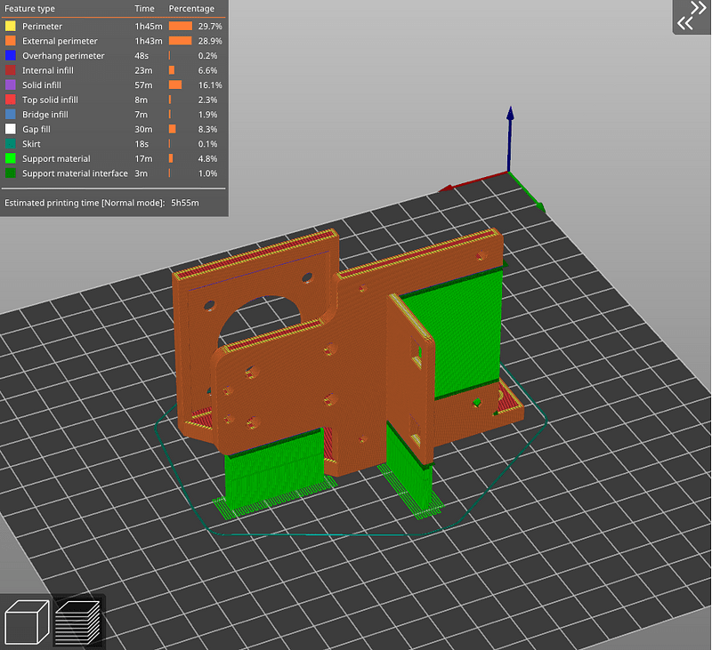
Task: Click the Bridge infill label
Action: 45,115
